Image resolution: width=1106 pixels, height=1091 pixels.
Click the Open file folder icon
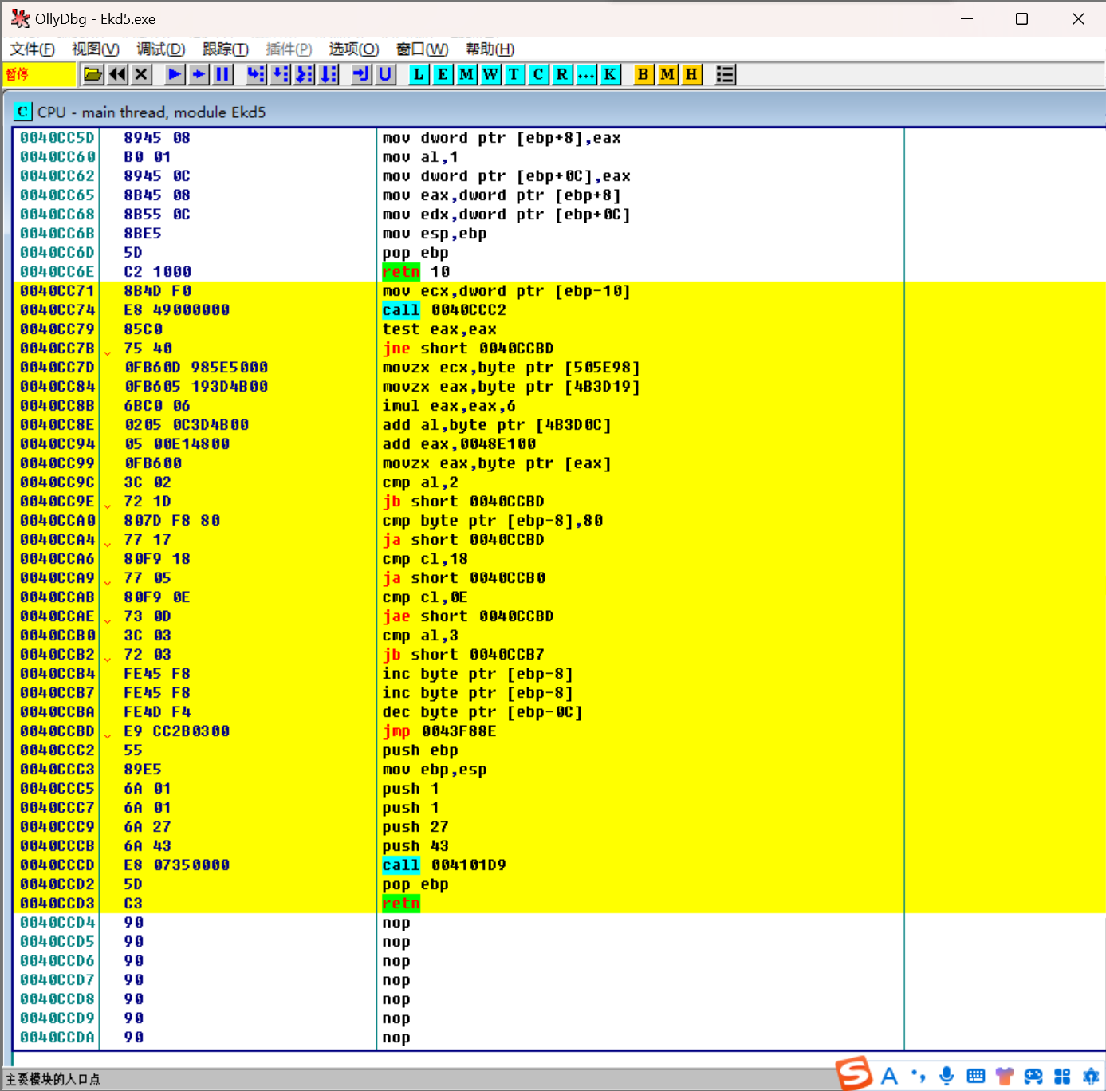coord(93,75)
